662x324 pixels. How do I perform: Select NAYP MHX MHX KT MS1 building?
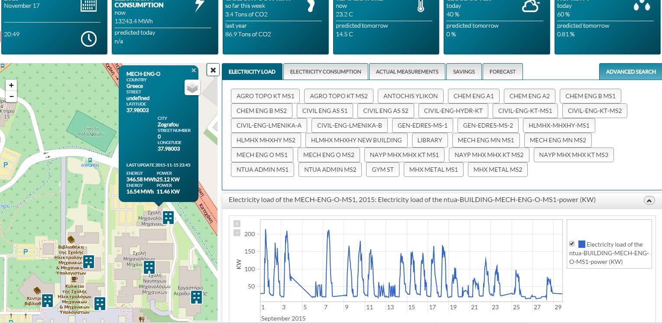pos(404,155)
